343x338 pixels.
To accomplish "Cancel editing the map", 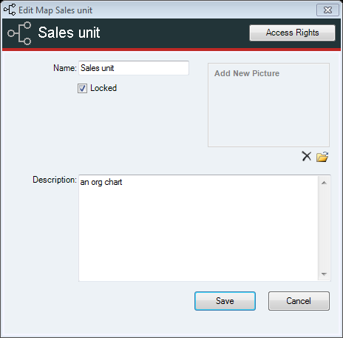I will pyautogui.click(x=299, y=301).
